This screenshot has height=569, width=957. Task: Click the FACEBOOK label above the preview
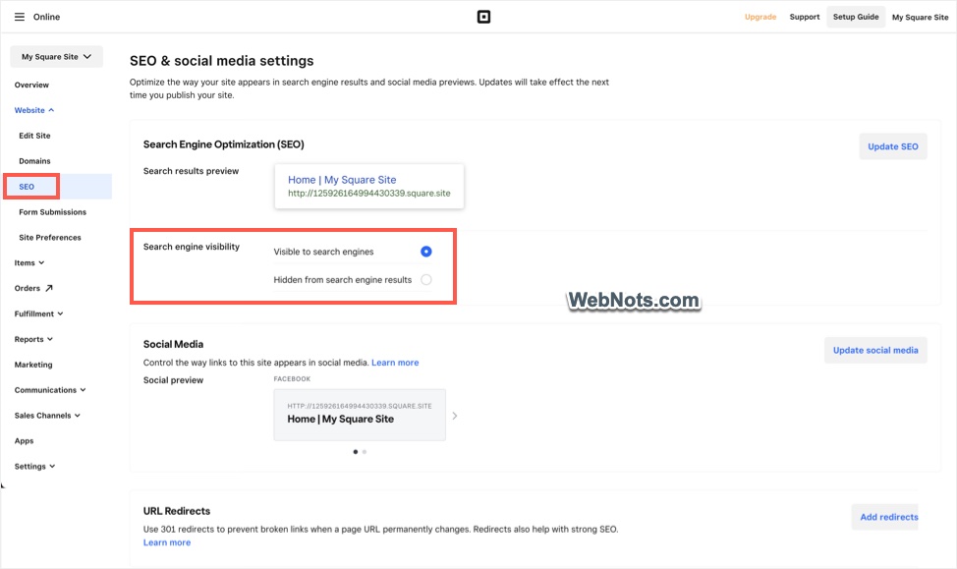(x=292, y=379)
